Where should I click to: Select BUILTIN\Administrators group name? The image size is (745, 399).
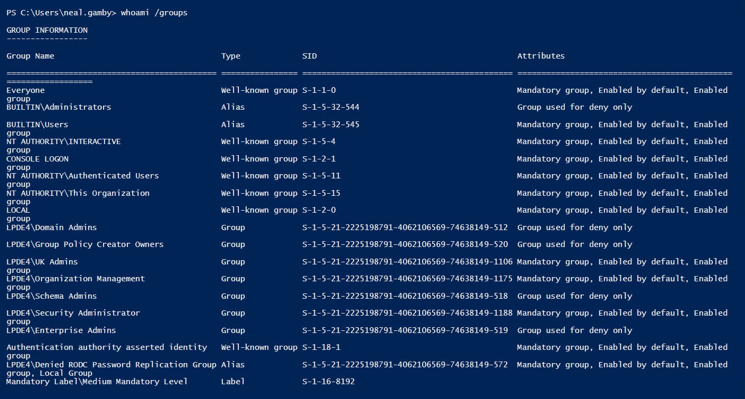pyautogui.click(x=59, y=107)
